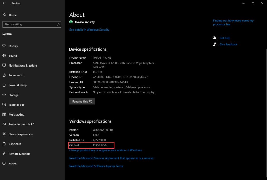Click the Remote Desktop icon
Viewport: 267px width, 180px height.
[x=4, y=154]
